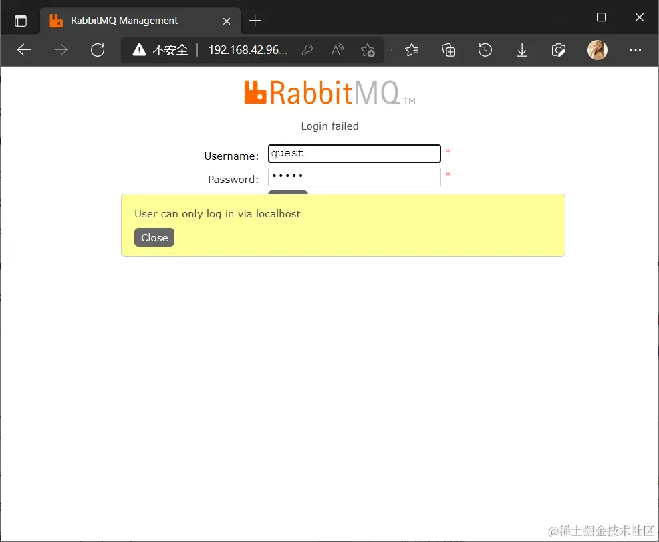Select the RabbitMQ Management tab

[140, 21]
